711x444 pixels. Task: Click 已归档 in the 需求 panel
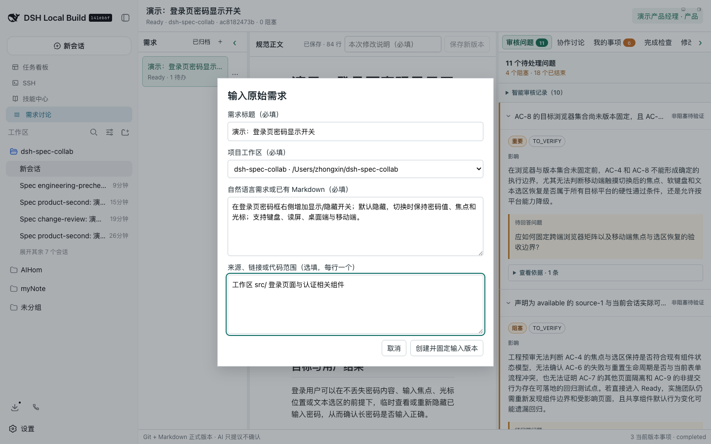click(x=201, y=42)
